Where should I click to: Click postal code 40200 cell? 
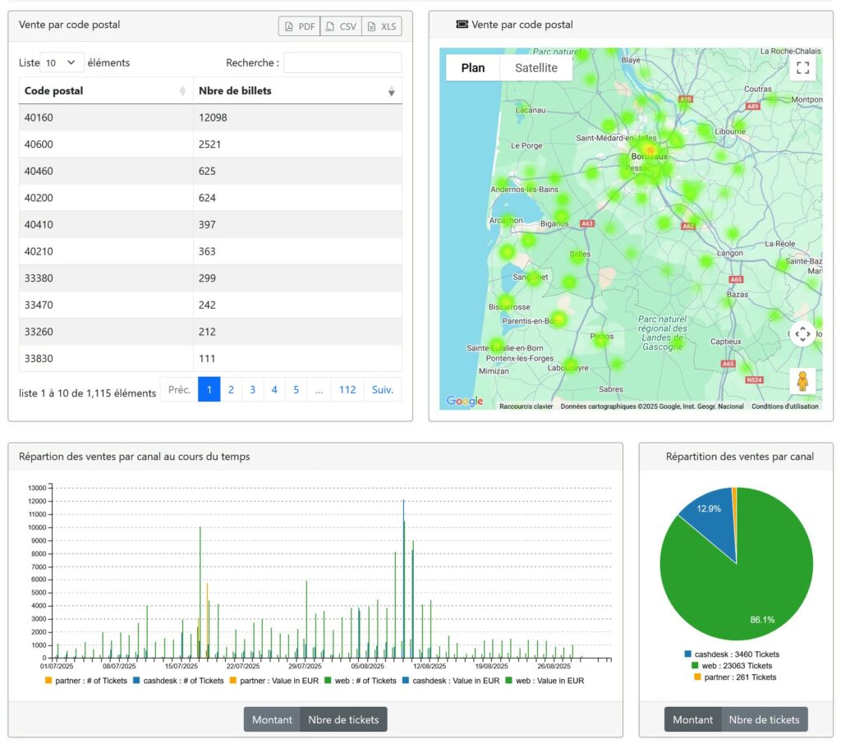[x=106, y=198]
